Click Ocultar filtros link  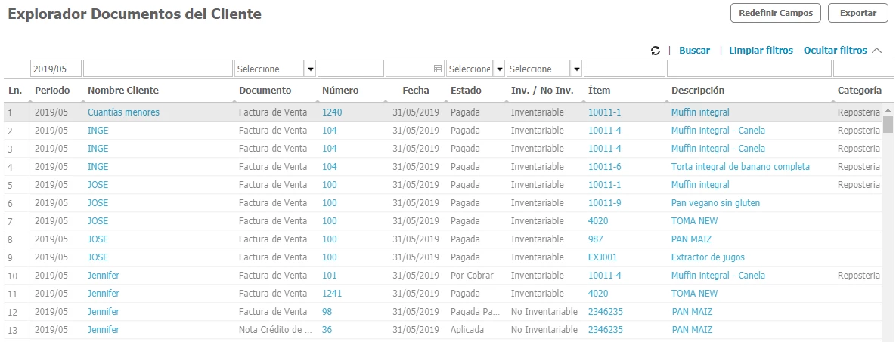pos(835,51)
